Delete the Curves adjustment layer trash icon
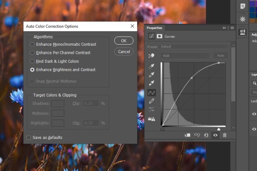Viewport: 257px width, 171px height. tap(224, 135)
